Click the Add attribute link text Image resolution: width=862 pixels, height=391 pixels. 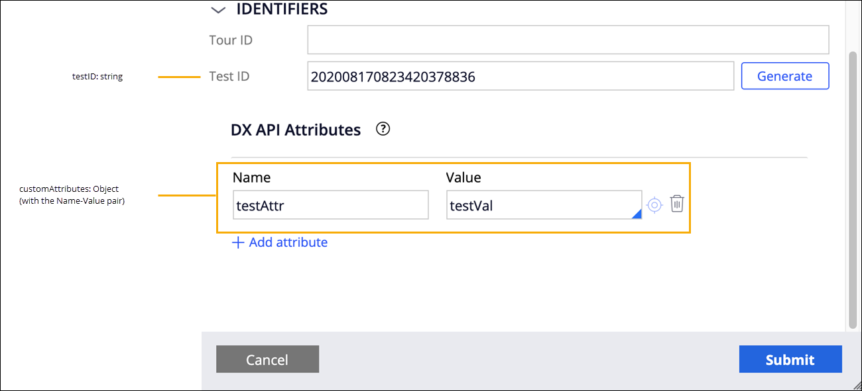pyautogui.click(x=288, y=243)
